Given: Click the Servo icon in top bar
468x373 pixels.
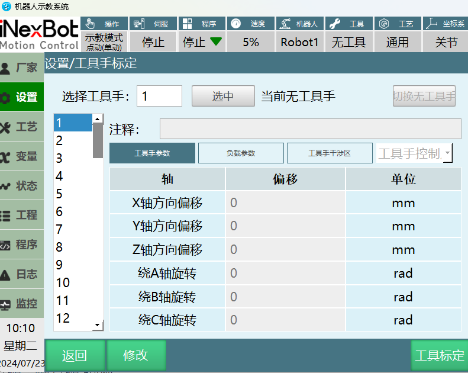Looking at the screenshot, I should click(139, 24).
